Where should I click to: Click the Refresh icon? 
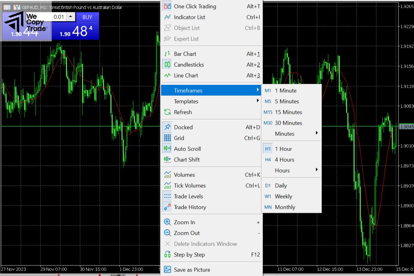click(x=168, y=112)
